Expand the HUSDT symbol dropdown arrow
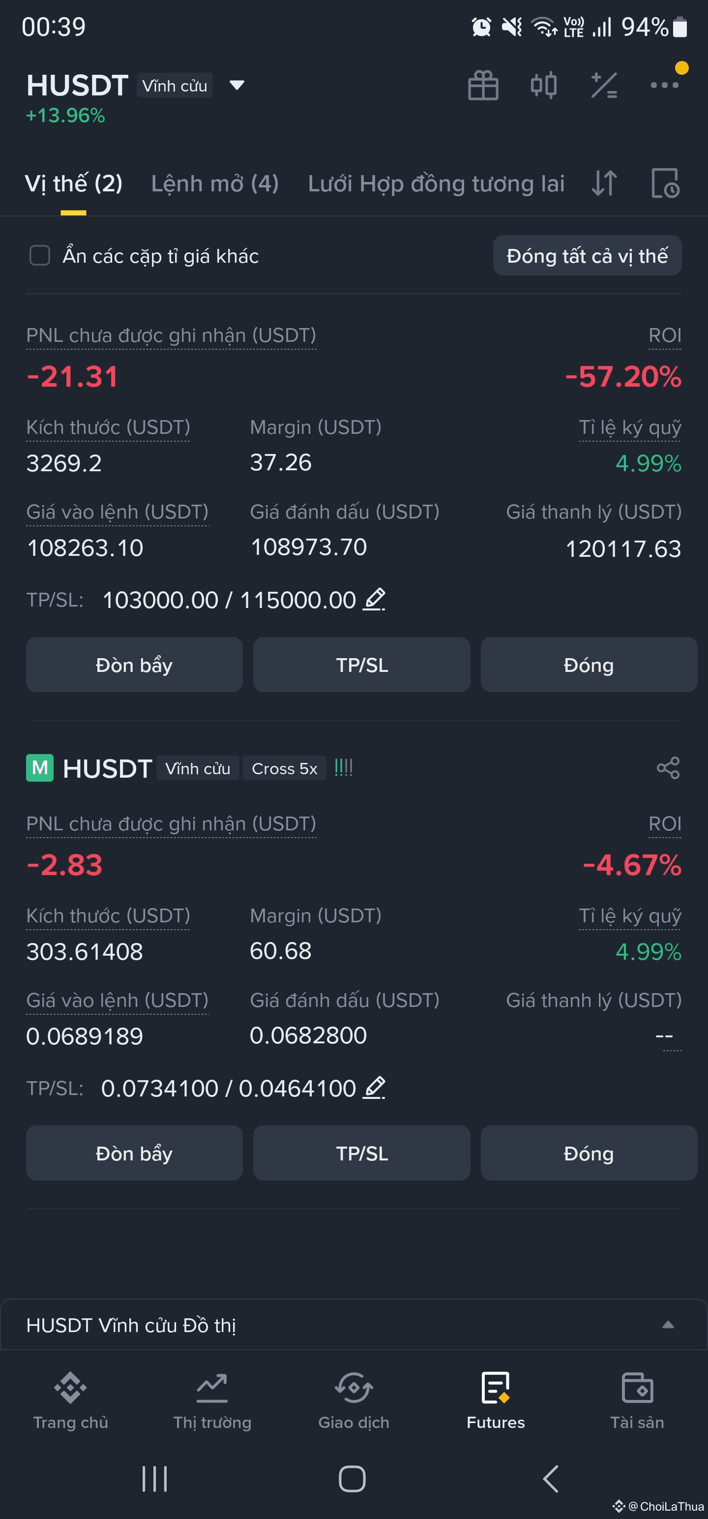This screenshot has height=1519, width=708. (237, 86)
